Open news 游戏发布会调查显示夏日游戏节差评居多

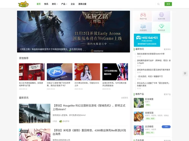point(154,70)
